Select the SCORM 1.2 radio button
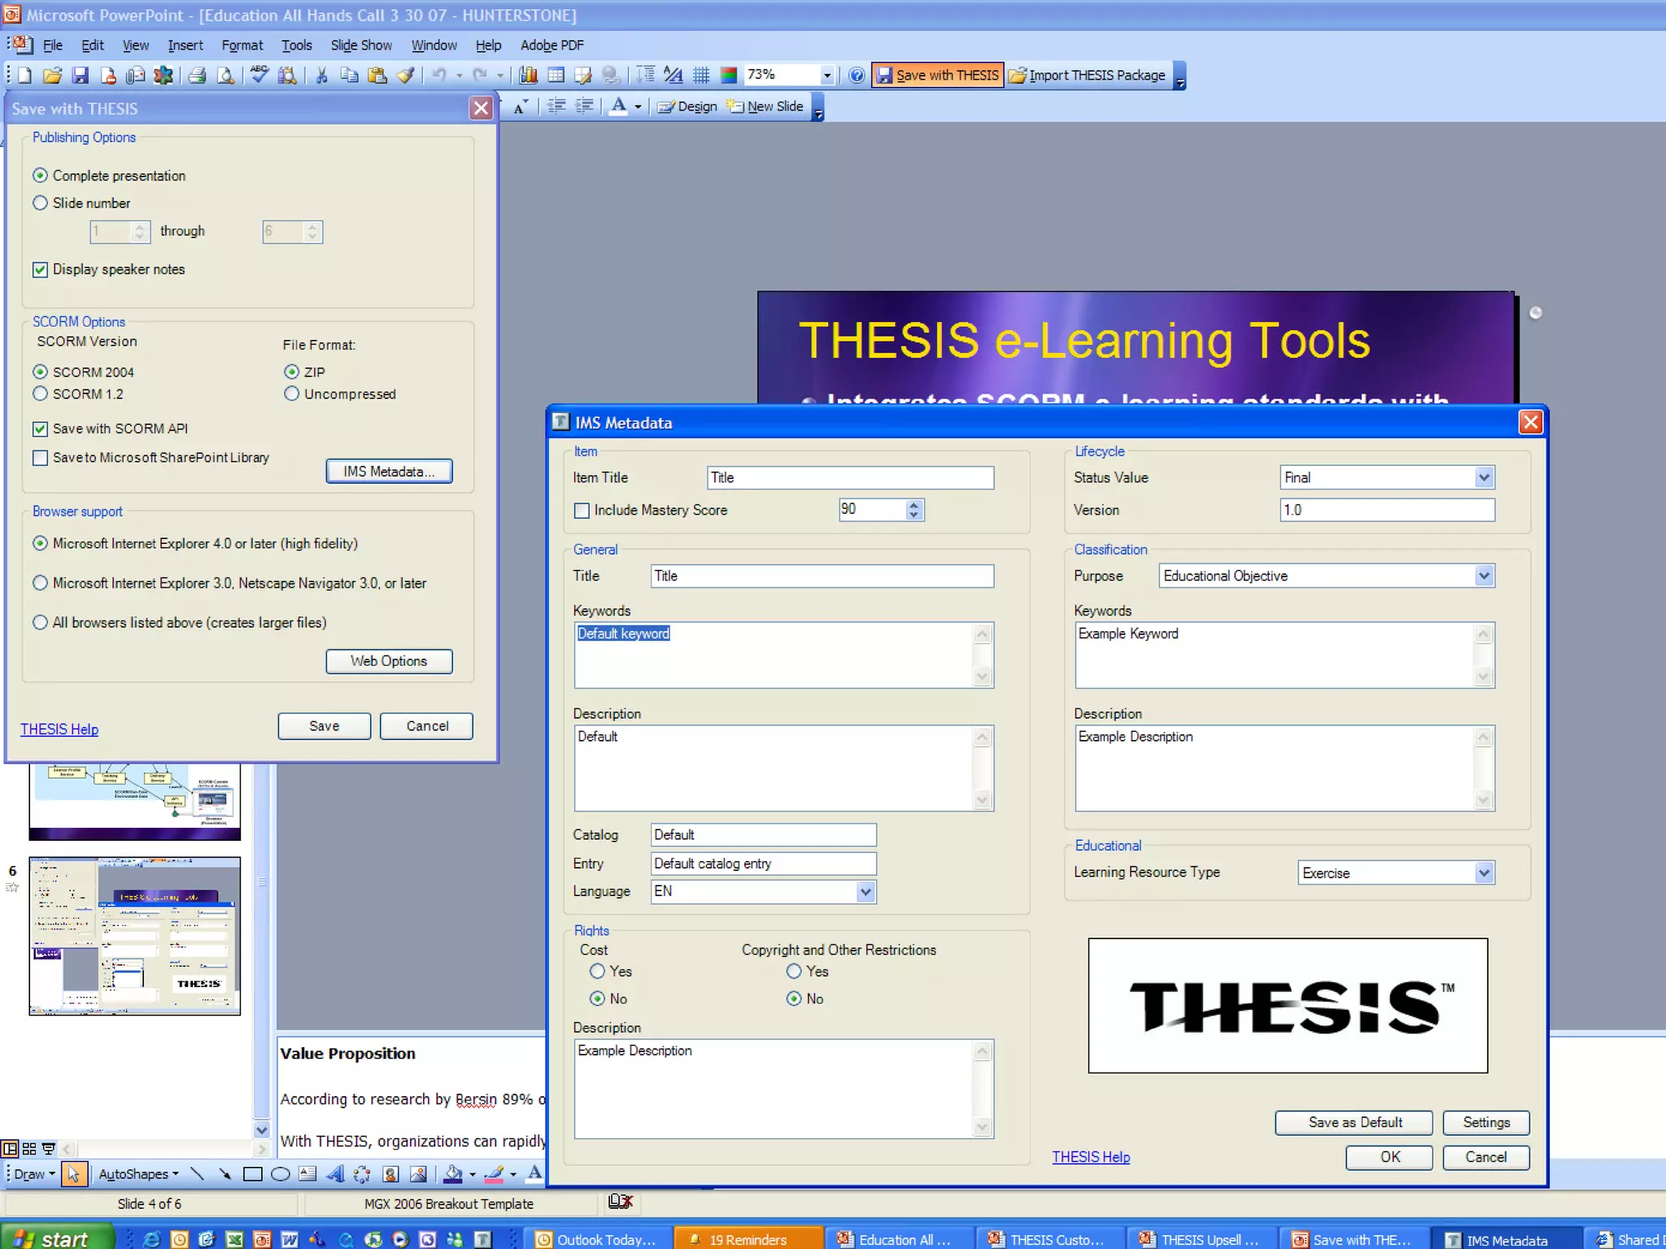The height and width of the screenshot is (1249, 1666). [x=40, y=394]
